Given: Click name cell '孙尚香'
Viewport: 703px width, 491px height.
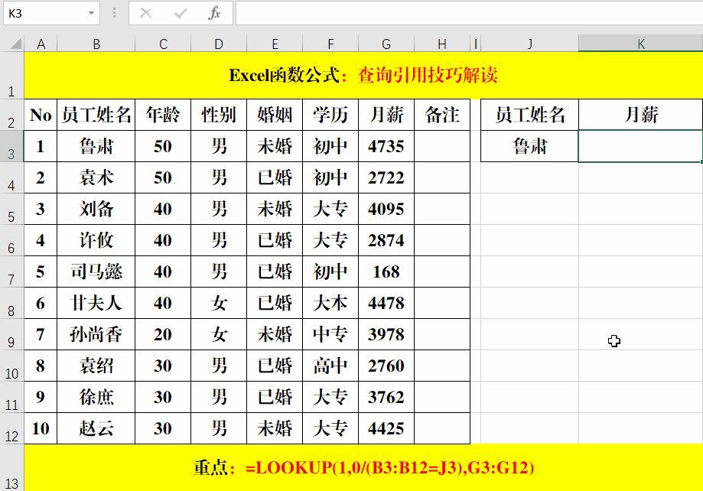Looking at the screenshot, I should [96, 334].
